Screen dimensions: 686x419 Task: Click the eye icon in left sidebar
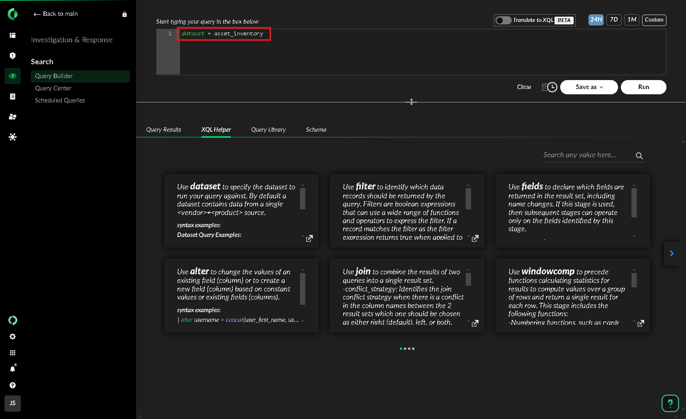[x=13, y=76]
